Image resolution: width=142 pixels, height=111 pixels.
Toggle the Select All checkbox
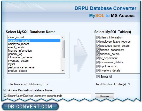coord(98,77)
